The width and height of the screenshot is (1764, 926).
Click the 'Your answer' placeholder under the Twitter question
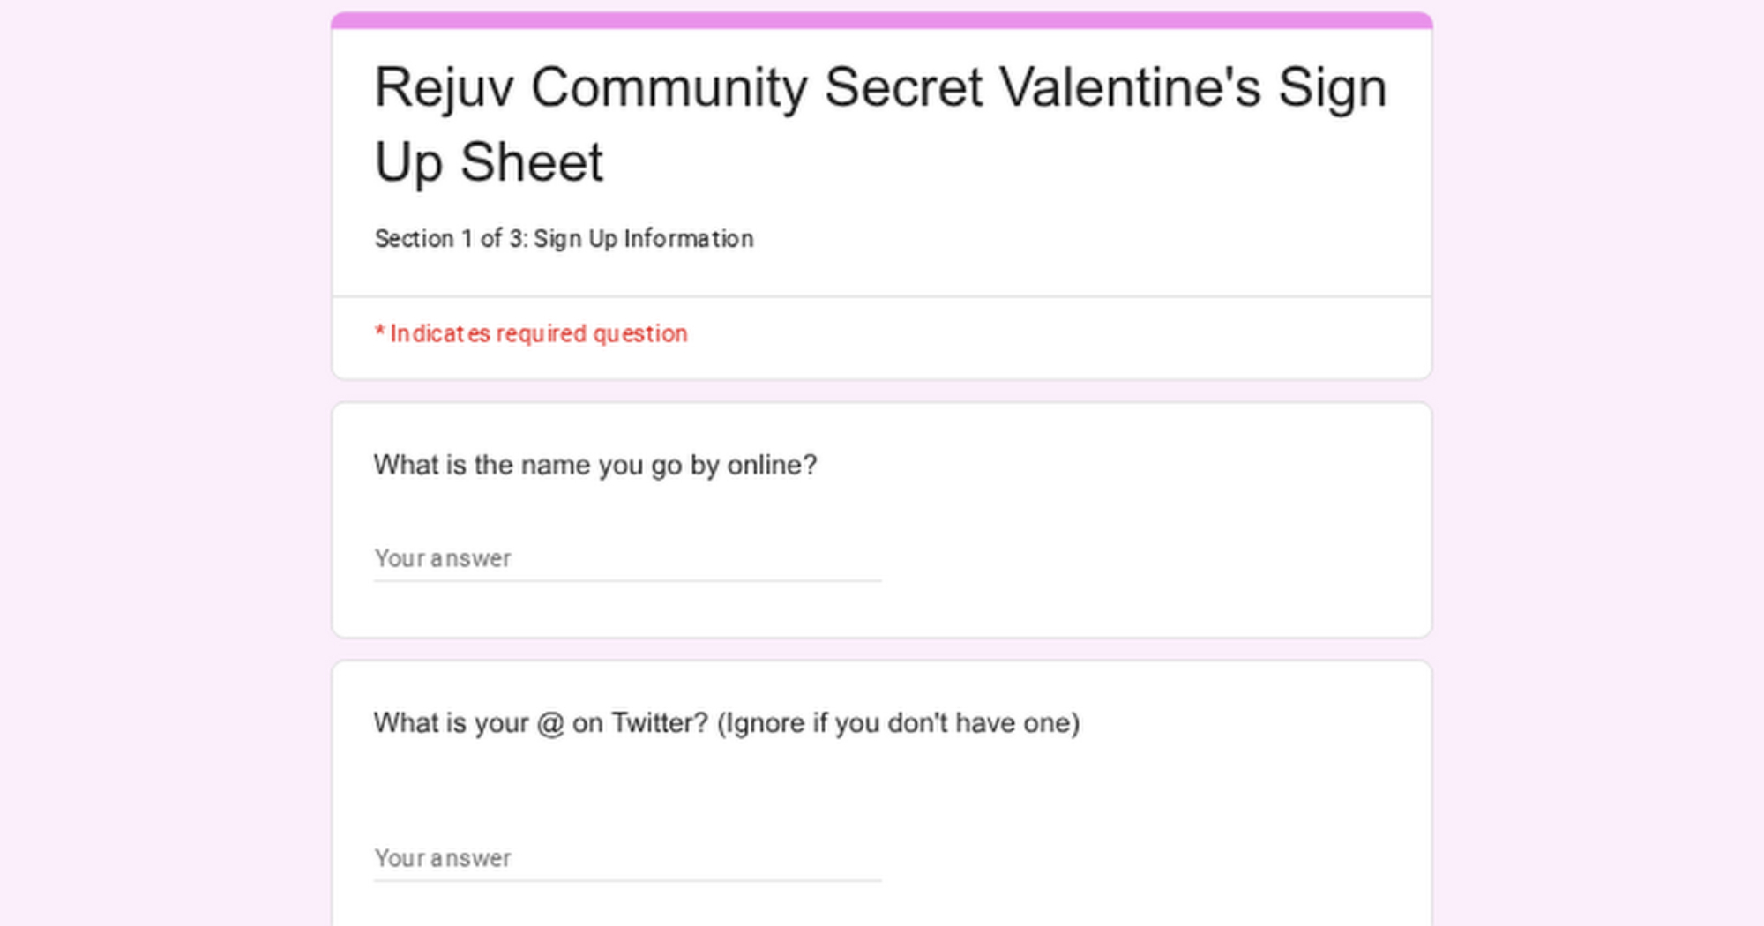pos(443,858)
